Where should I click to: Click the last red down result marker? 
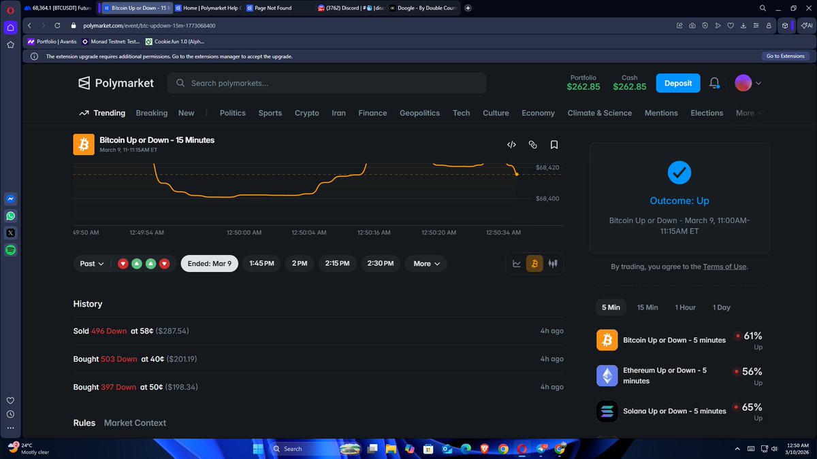click(164, 264)
